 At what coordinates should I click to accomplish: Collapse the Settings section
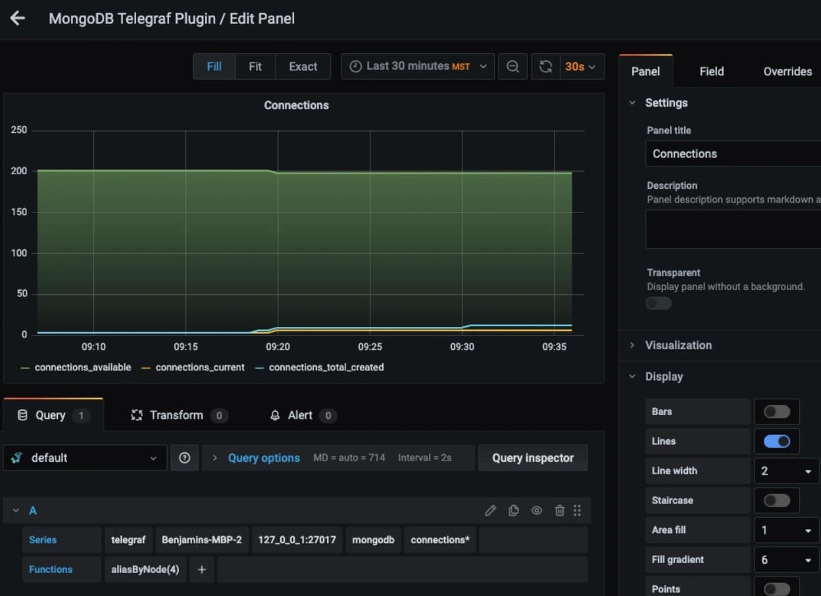633,103
